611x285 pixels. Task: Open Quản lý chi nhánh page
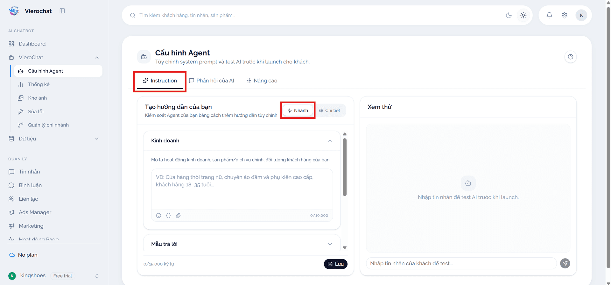pos(58,125)
